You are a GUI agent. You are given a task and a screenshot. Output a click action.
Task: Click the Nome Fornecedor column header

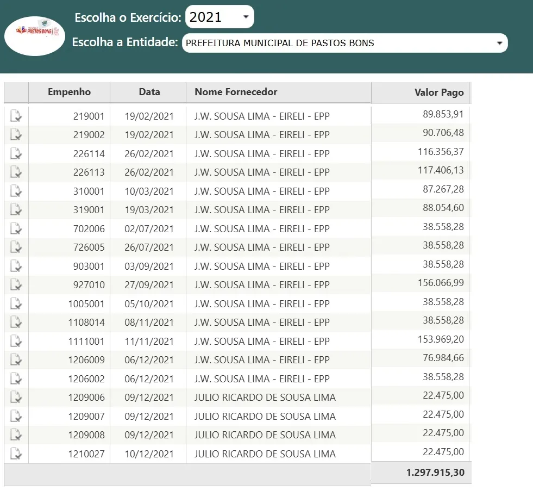pyautogui.click(x=236, y=92)
